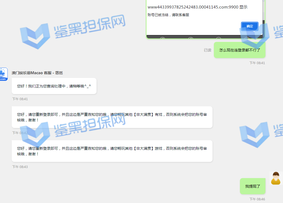Click the alert URL text ending in :9900
The width and height of the screenshot is (283, 203).
tap(197, 7)
